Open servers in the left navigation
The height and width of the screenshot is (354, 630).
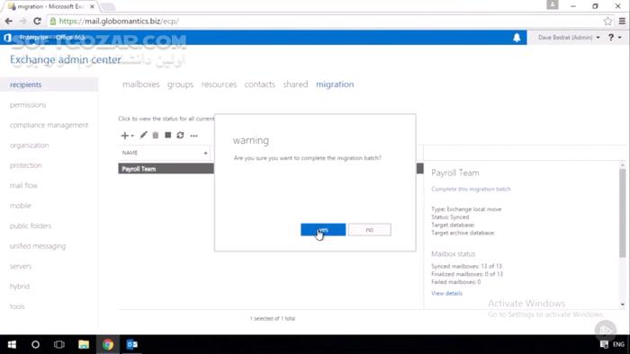21,266
